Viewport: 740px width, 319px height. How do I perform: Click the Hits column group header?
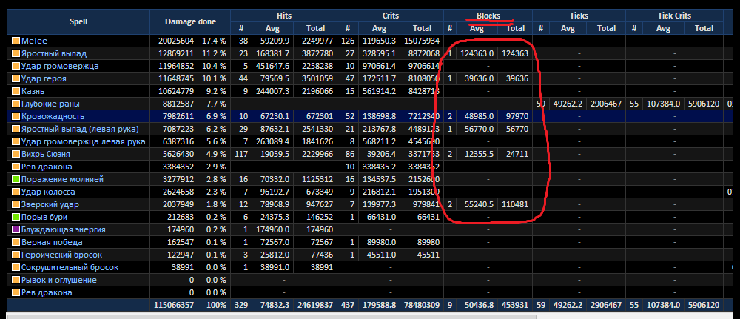click(x=283, y=16)
